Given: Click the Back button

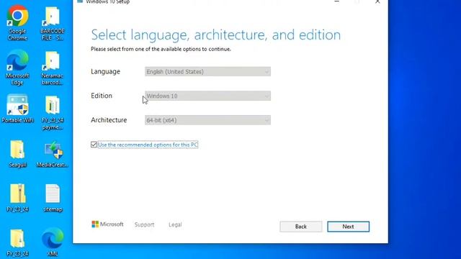Looking at the screenshot, I should click(301, 227).
